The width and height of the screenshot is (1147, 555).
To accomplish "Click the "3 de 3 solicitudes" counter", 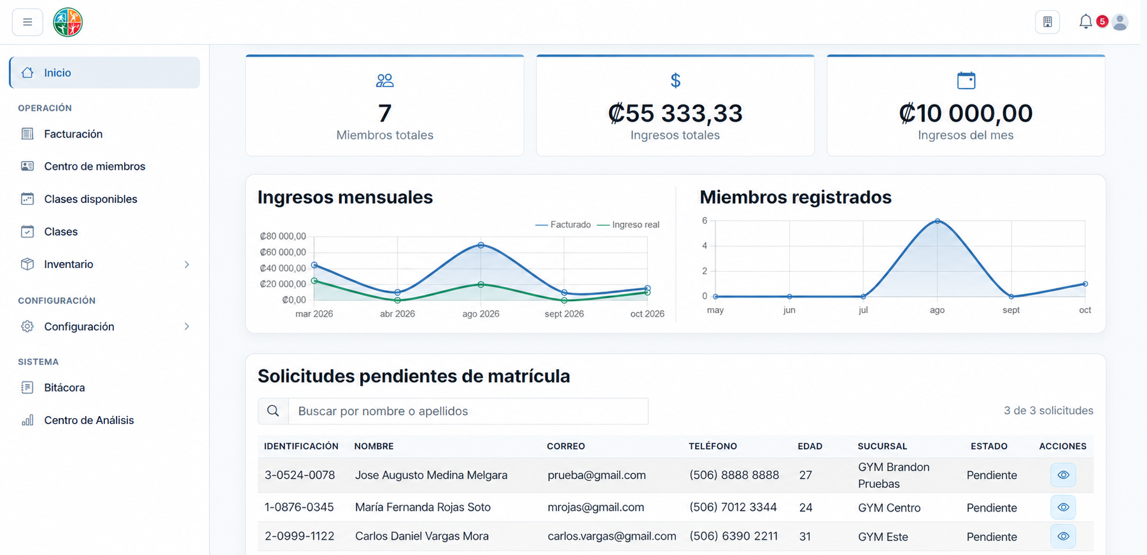I will tap(1048, 411).
